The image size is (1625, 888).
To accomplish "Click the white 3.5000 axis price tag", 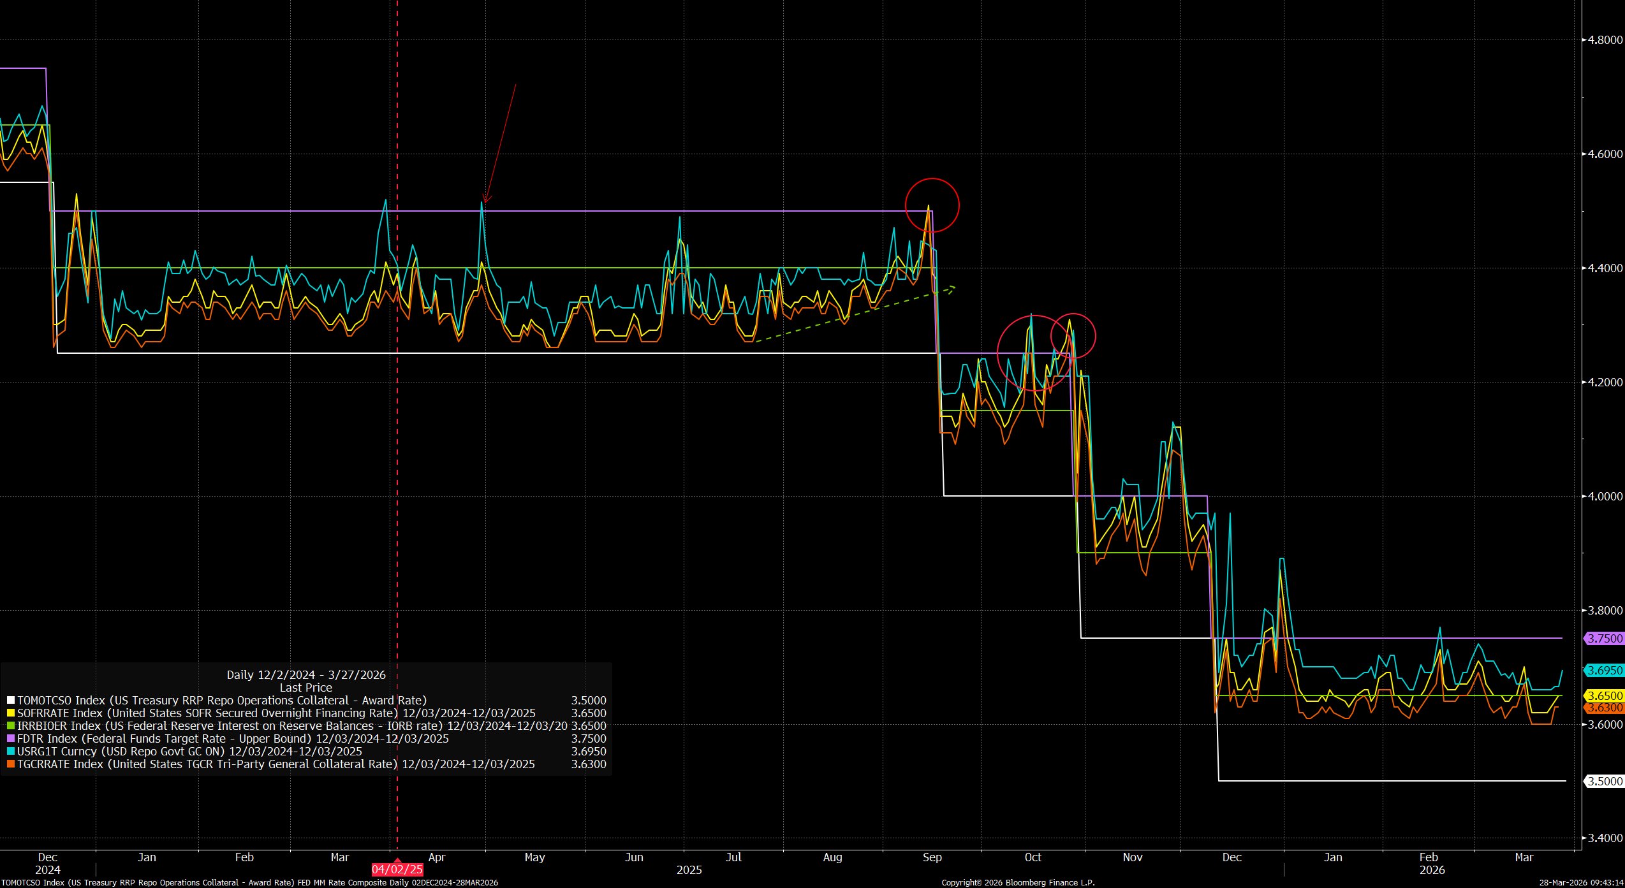I will pos(1605,782).
